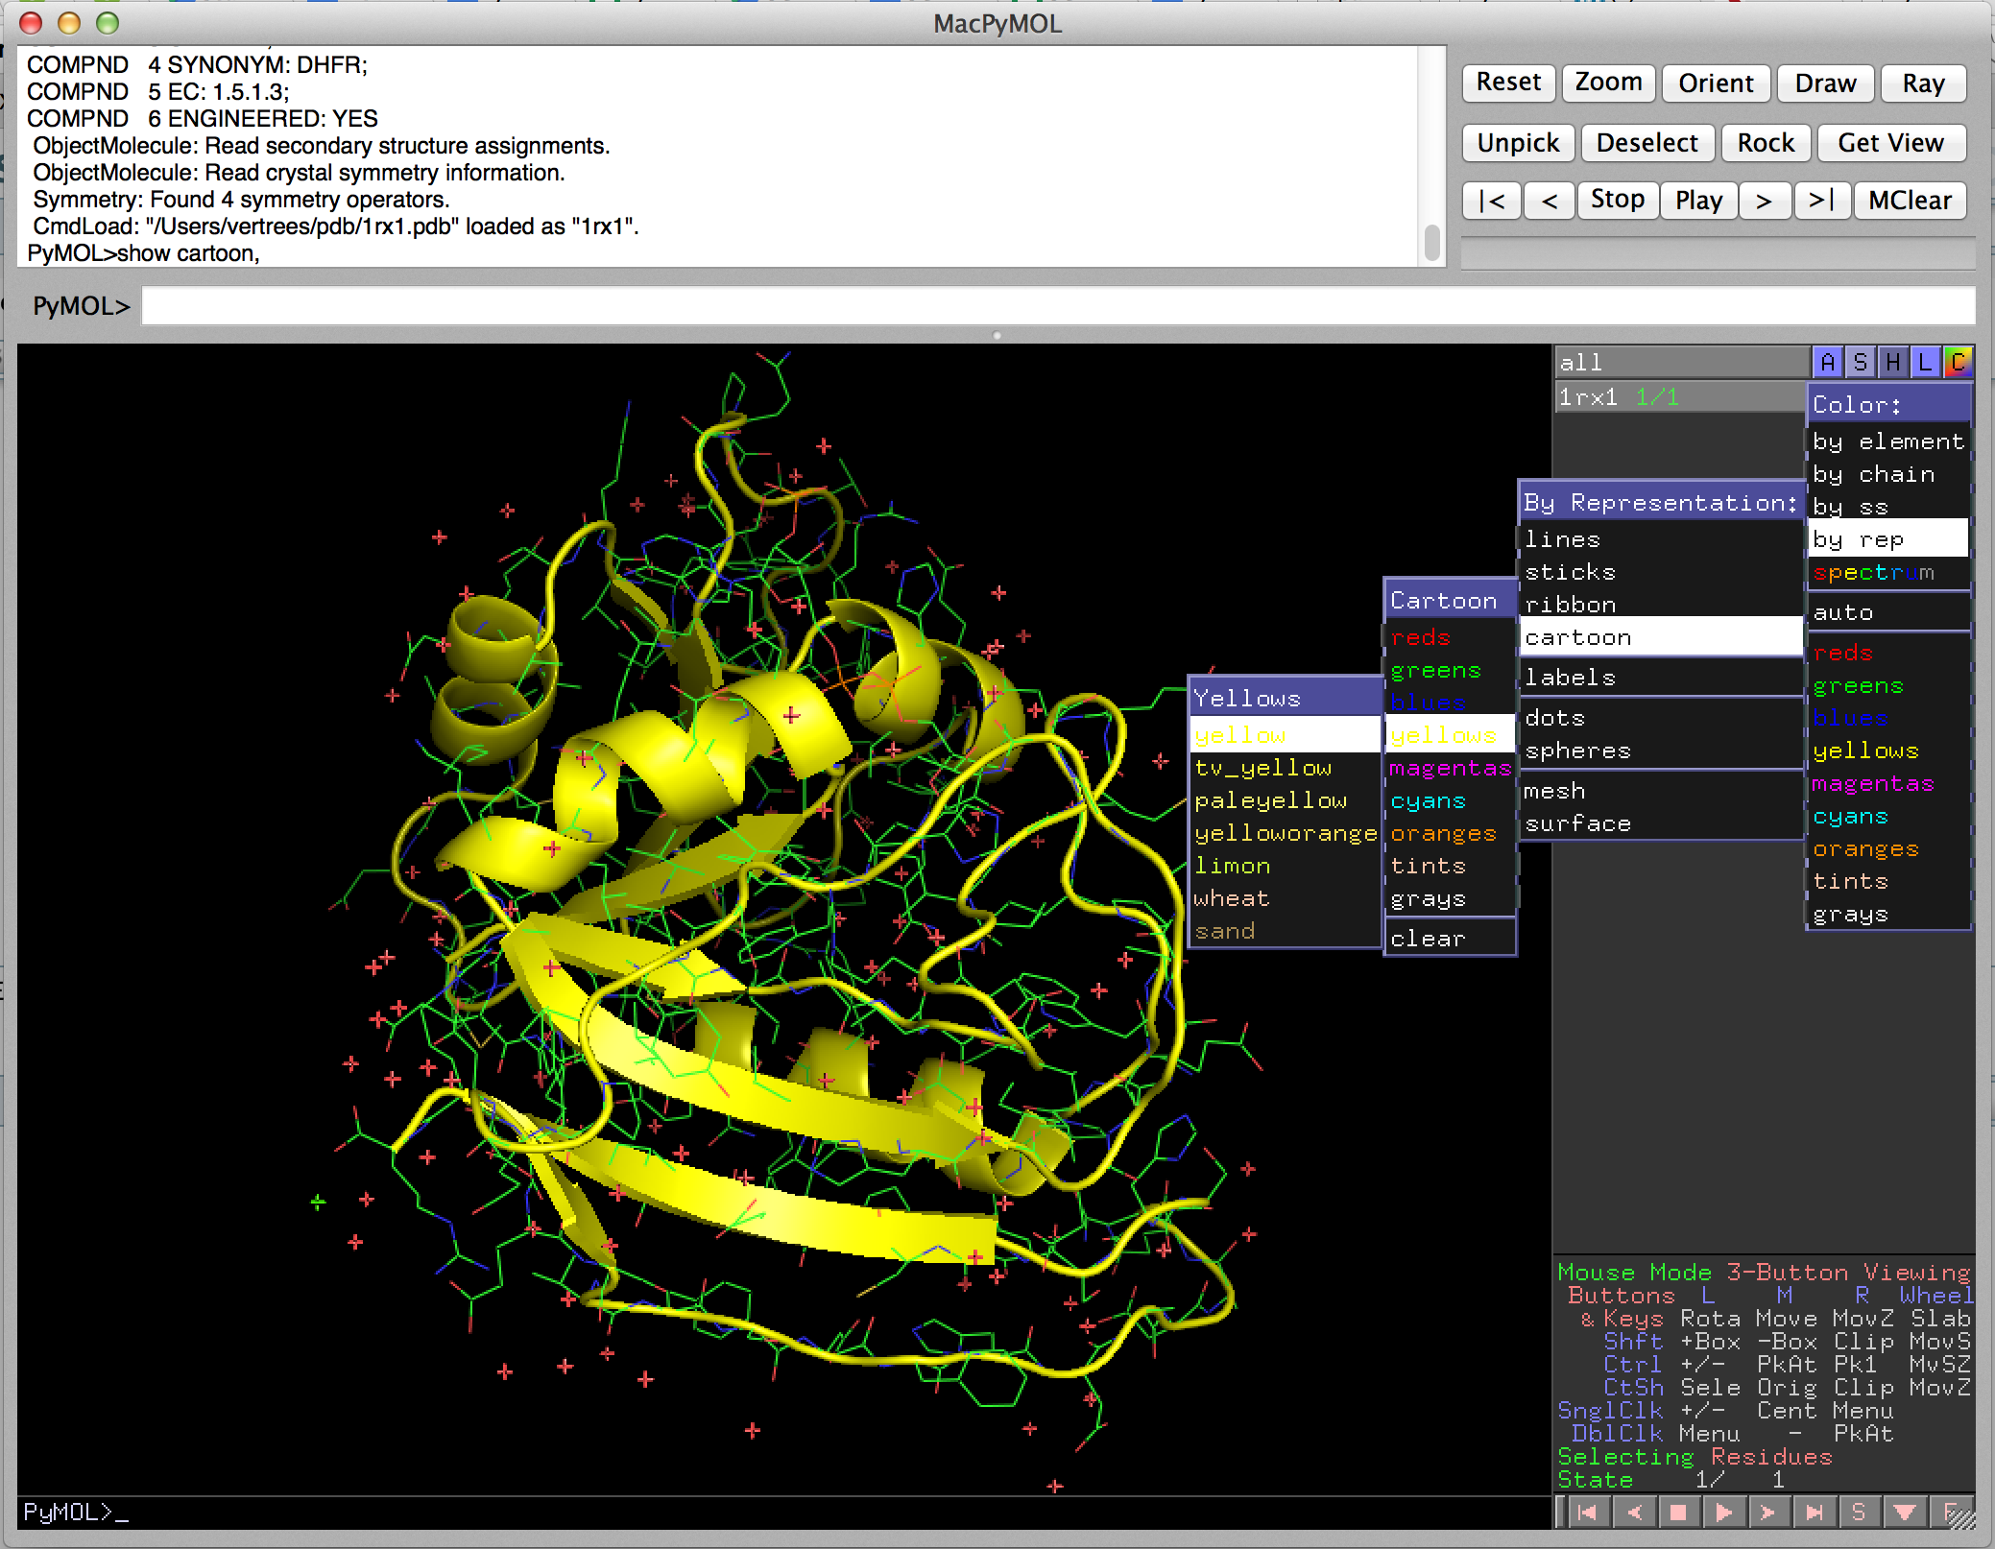Click the step-forward arrow icon in bottom playback bar
This screenshot has height=1549, width=1995.
pyautogui.click(x=1768, y=1513)
